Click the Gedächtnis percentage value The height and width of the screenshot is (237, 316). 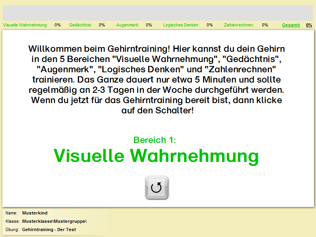click(x=102, y=25)
